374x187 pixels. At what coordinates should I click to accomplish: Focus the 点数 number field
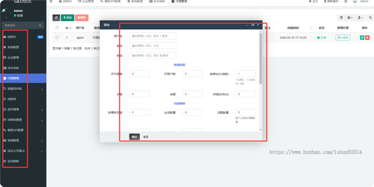(x=139, y=94)
